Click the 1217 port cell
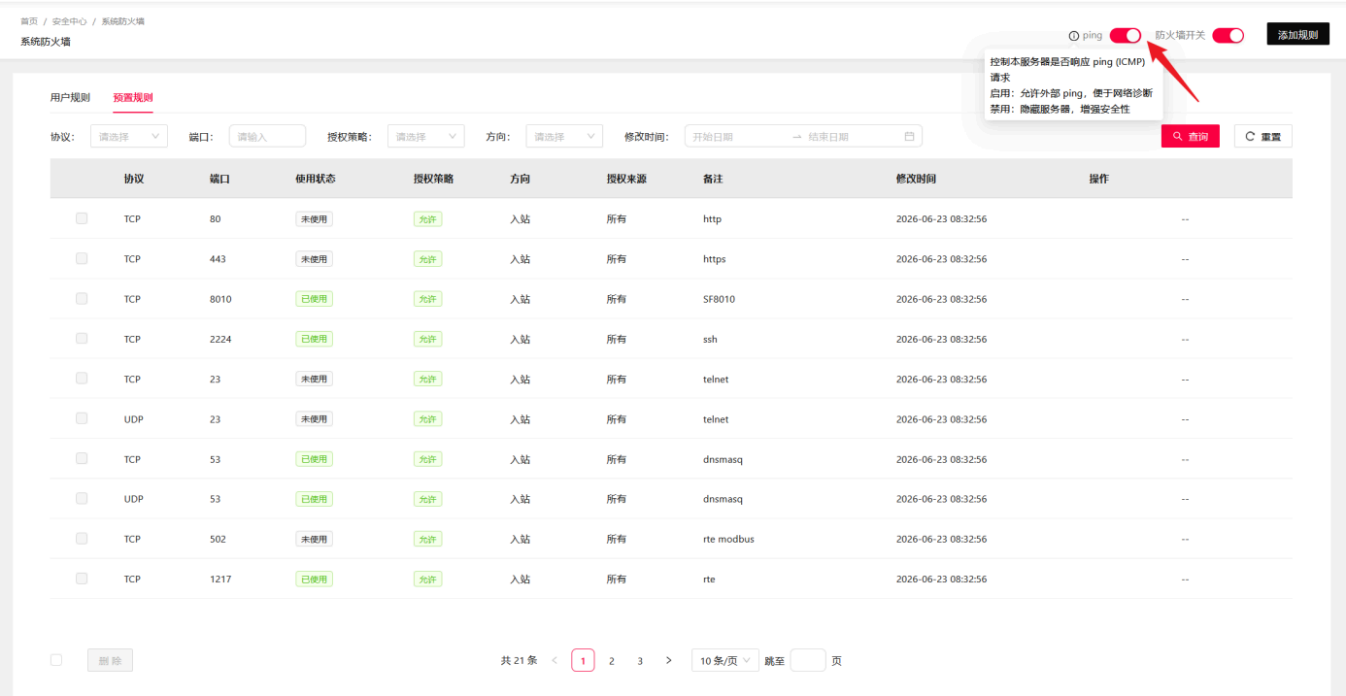Image resolution: width=1346 pixels, height=696 pixels. tap(220, 579)
